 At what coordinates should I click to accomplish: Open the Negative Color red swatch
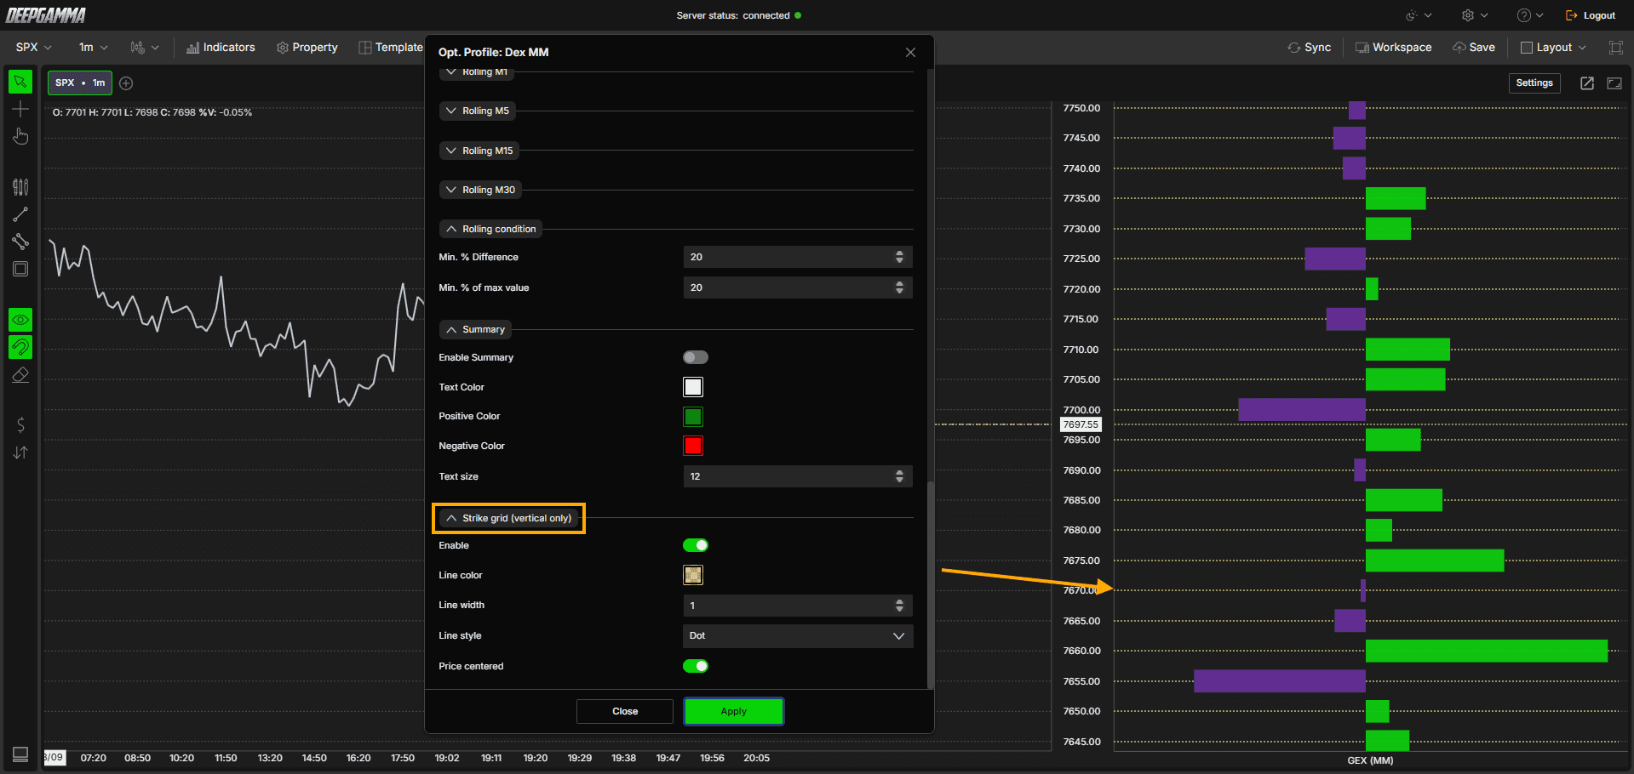point(693,446)
